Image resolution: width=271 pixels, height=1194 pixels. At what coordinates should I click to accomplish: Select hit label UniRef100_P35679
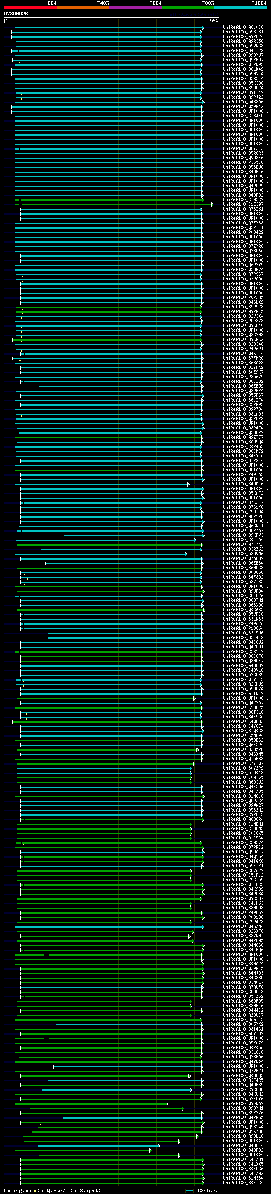243,377
